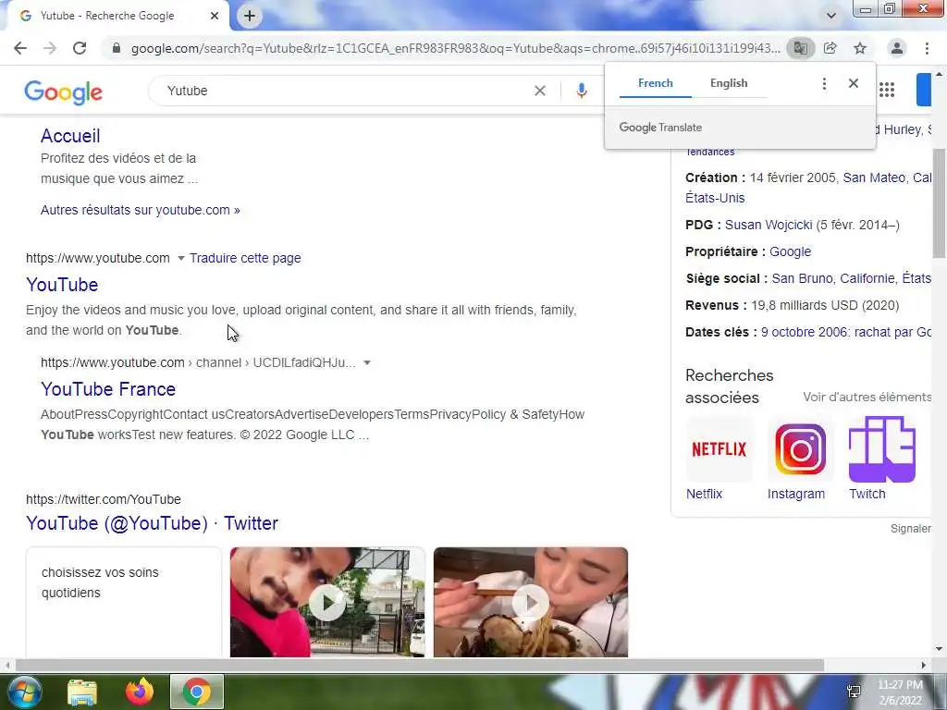This screenshot has height=710, width=947.
Task: Expand the youtube.com result options arrow
Action: (180, 259)
